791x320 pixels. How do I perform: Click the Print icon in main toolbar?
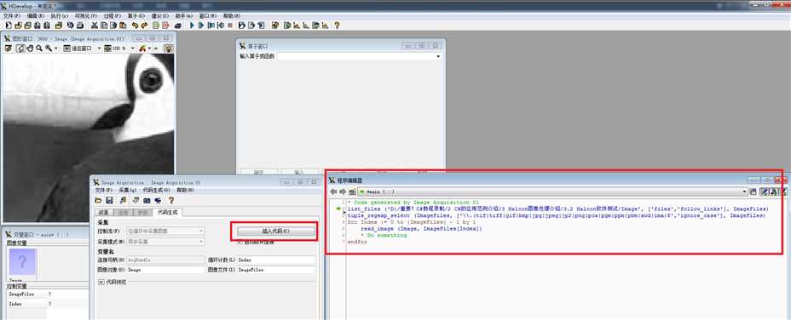[x=80, y=26]
